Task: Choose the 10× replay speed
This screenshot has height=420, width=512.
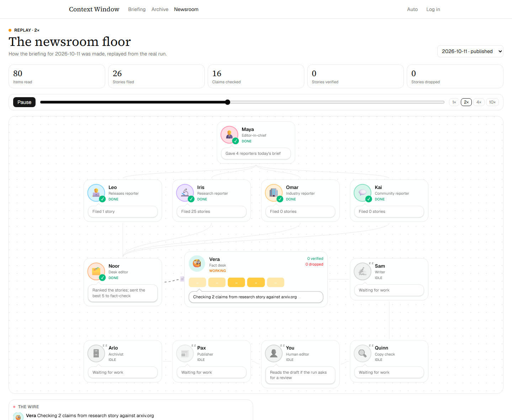Action: point(492,102)
